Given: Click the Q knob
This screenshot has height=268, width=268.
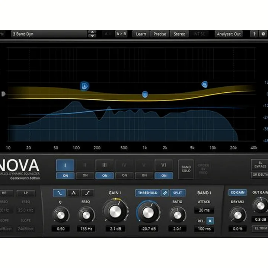Looking at the screenshot, I should [x=61, y=215].
